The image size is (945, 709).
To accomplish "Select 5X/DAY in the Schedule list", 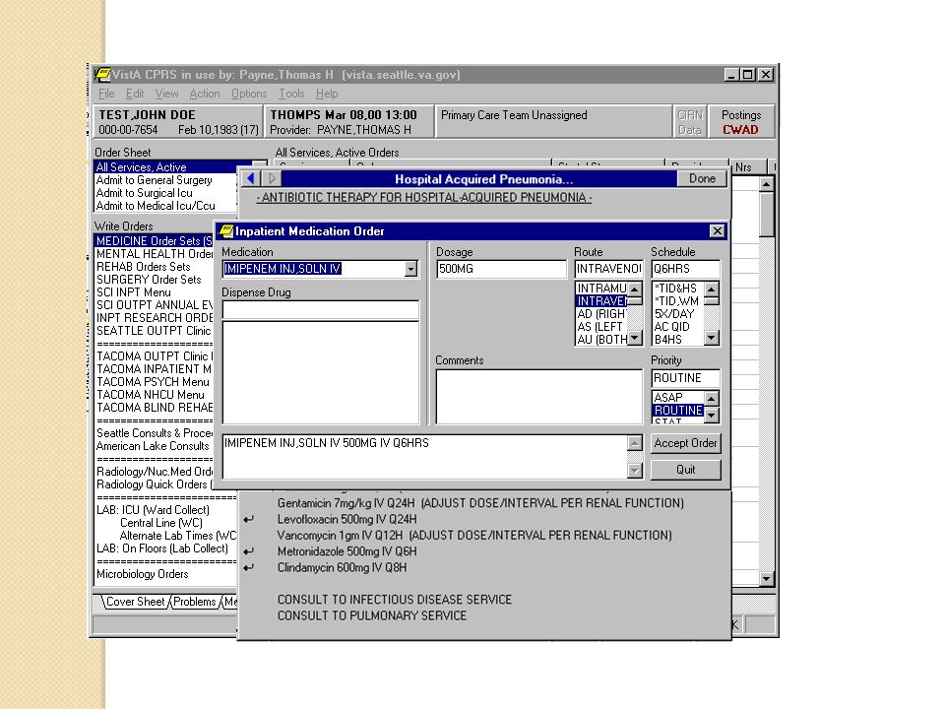I will click(x=678, y=314).
